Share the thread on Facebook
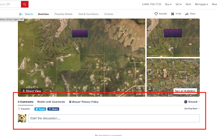This screenshot has width=217, height=136. click(53, 109)
